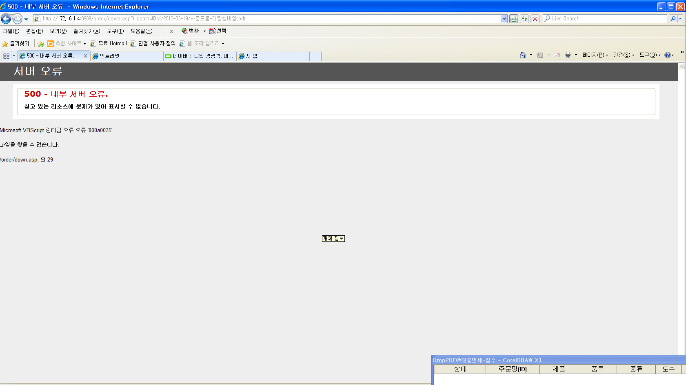Click the 주문명(ID) column header
Viewport: 686px width, 385px height.
pos(512,369)
